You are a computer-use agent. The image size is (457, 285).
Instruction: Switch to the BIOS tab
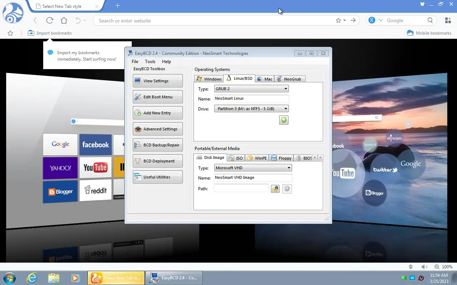(303, 158)
